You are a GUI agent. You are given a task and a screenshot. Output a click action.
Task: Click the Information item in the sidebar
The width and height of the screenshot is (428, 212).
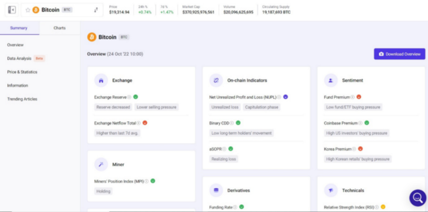point(18,86)
